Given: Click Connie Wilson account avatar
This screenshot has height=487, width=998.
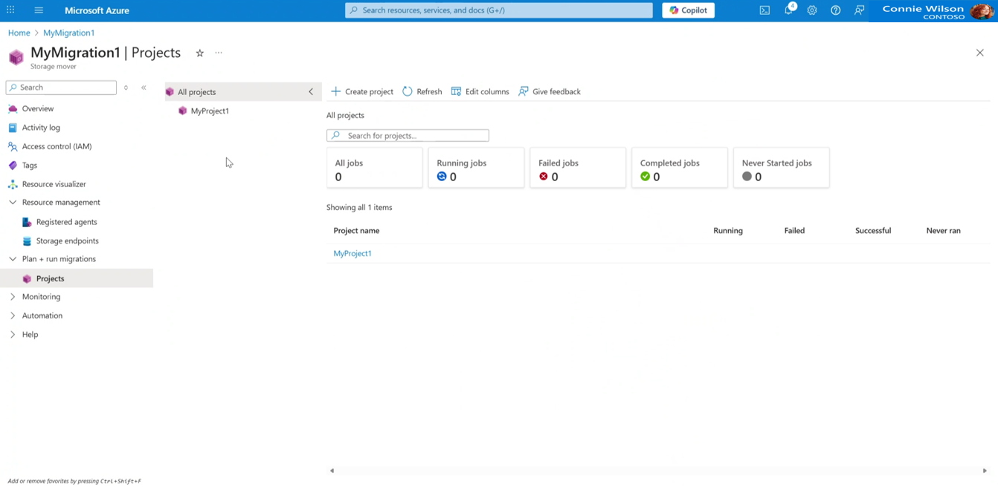Looking at the screenshot, I should click(982, 10).
